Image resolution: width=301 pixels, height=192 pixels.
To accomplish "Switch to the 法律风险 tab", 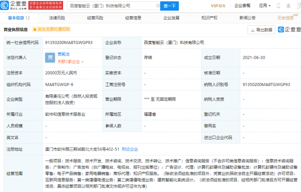I will click(x=57, y=18).
